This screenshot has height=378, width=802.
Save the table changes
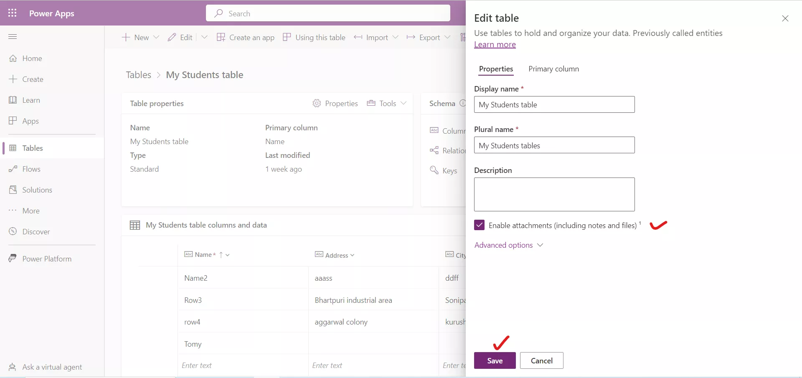tap(495, 360)
